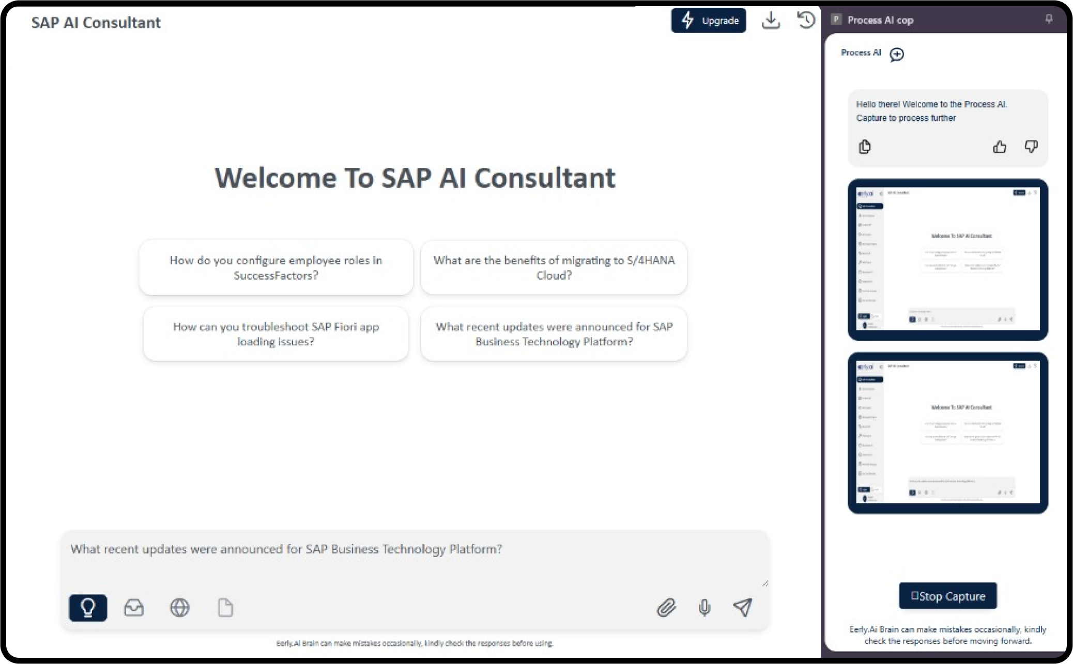Screen dimensions: 1073x664
Task: Select the SuccessFactors employee roles suggestion
Action: click(x=275, y=267)
